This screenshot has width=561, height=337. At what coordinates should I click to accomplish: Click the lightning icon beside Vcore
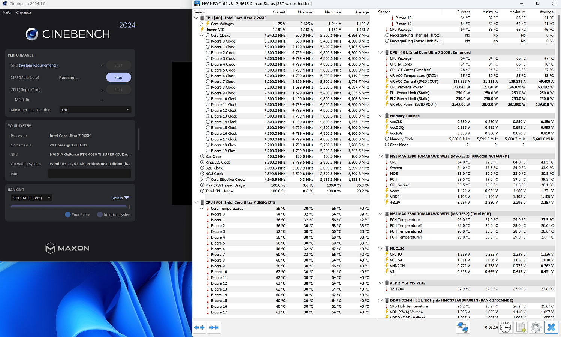point(387,191)
